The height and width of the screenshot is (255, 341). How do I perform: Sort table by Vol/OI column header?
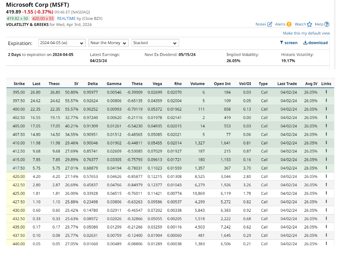click(245, 84)
